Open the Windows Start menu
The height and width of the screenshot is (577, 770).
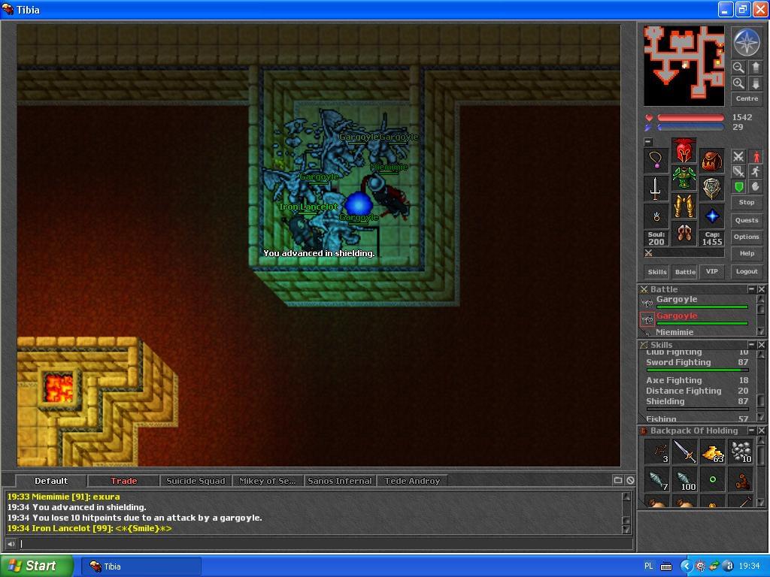[36, 566]
